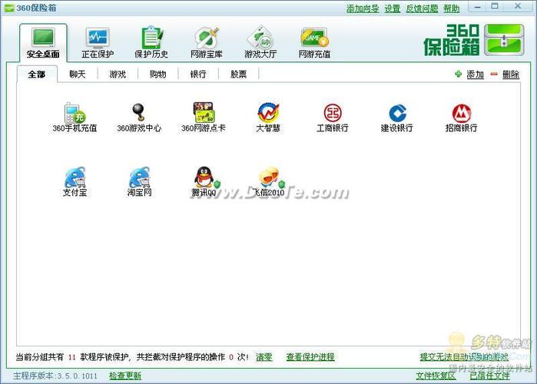Launch 大智慧 stock application
The image size is (537, 384).
[x=268, y=114]
